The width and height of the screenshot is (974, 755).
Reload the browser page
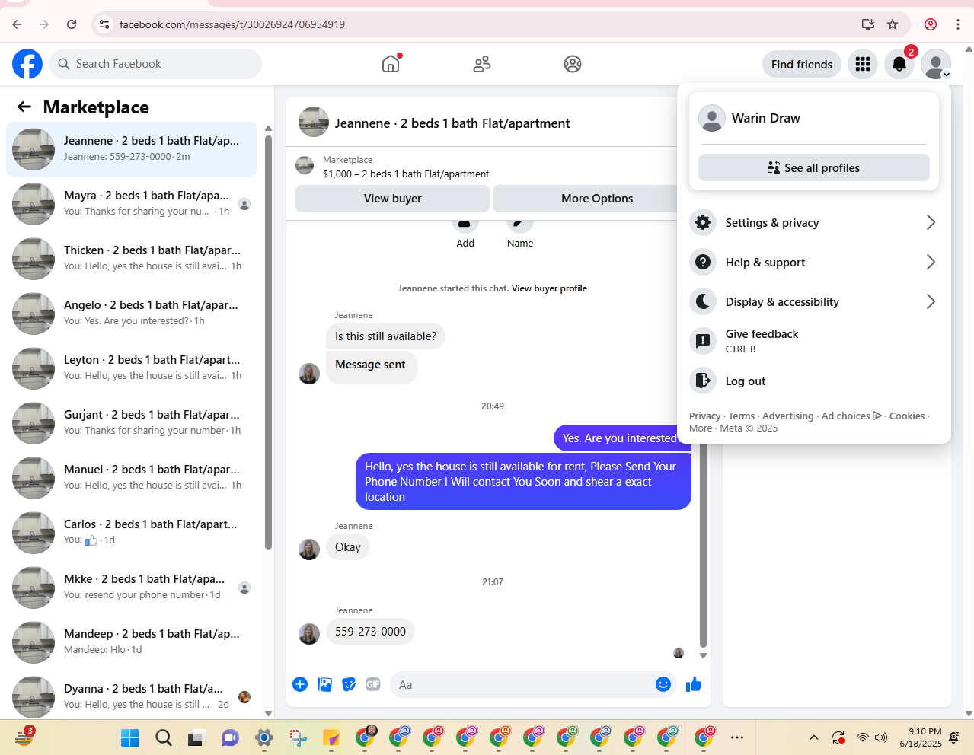72,24
